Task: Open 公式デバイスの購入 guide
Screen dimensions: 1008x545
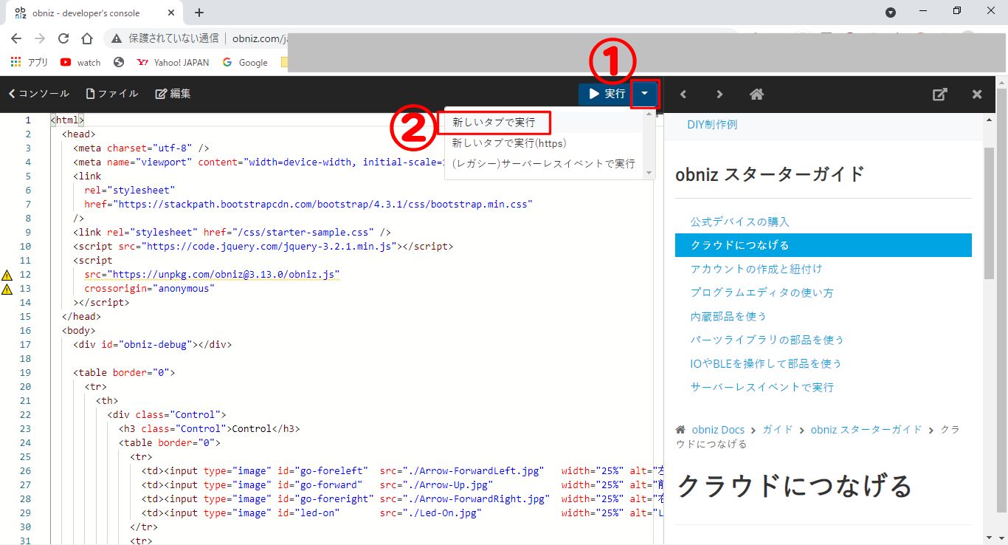Action: point(740,222)
